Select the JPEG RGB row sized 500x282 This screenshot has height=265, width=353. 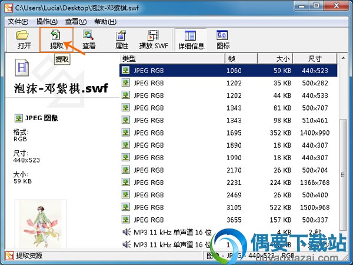[x=228, y=83]
